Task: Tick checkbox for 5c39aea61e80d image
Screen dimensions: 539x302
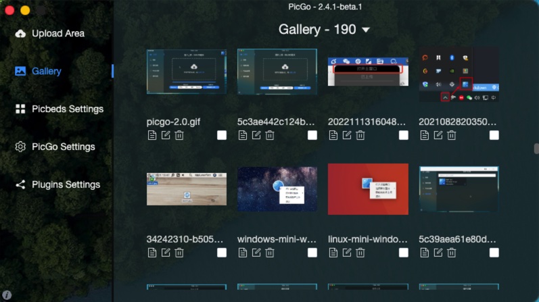Action: pyautogui.click(x=494, y=253)
